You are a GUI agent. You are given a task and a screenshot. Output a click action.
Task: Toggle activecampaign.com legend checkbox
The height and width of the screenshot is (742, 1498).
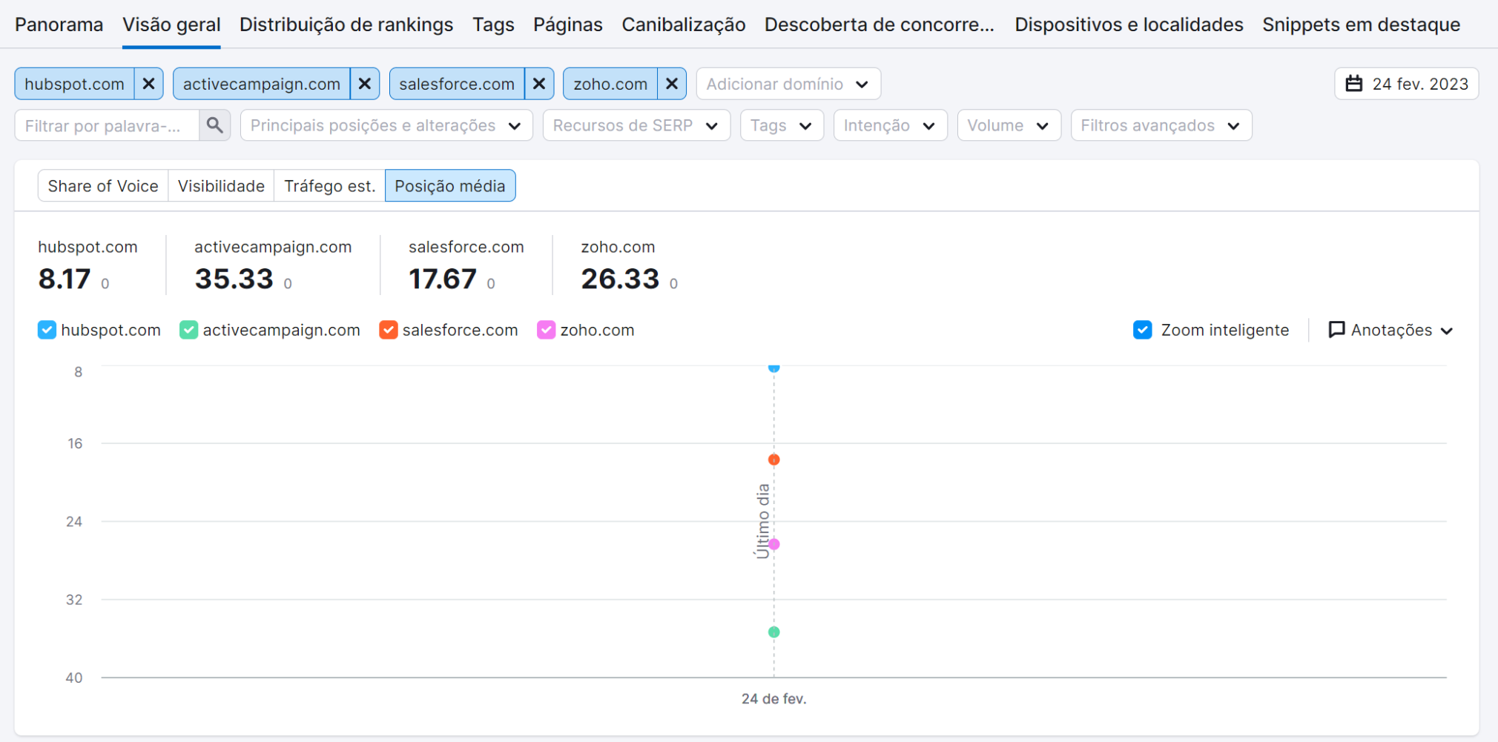[189, 330]
